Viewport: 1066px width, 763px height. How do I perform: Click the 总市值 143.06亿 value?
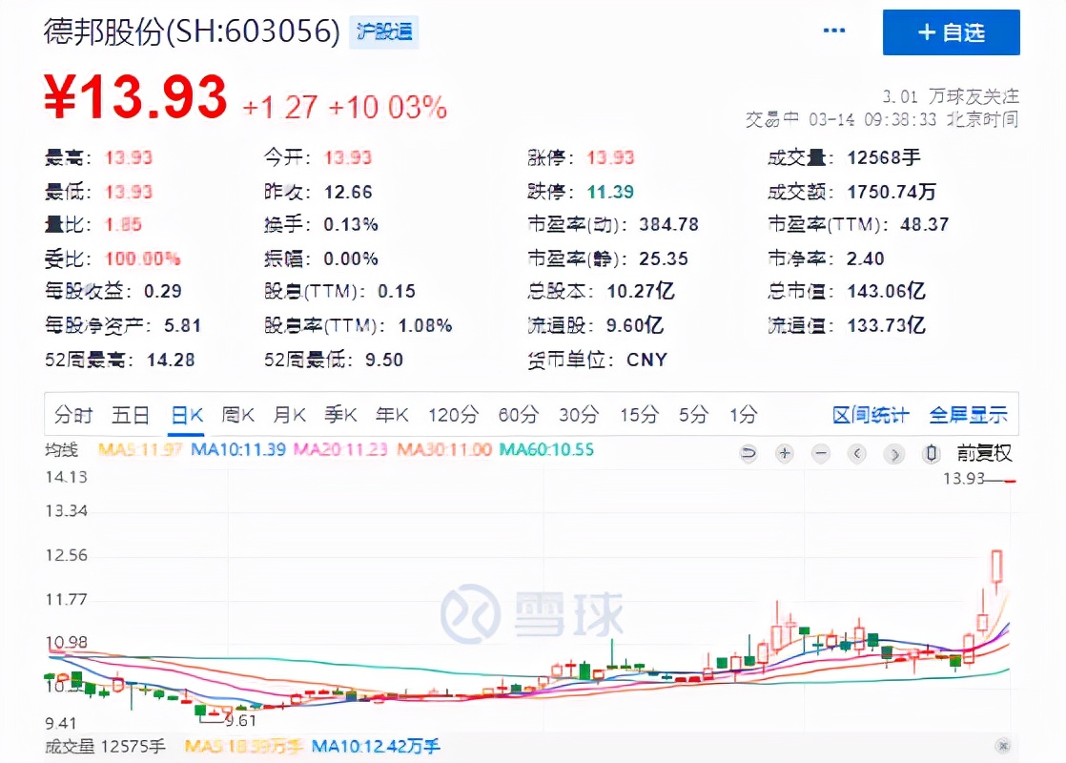886,291
